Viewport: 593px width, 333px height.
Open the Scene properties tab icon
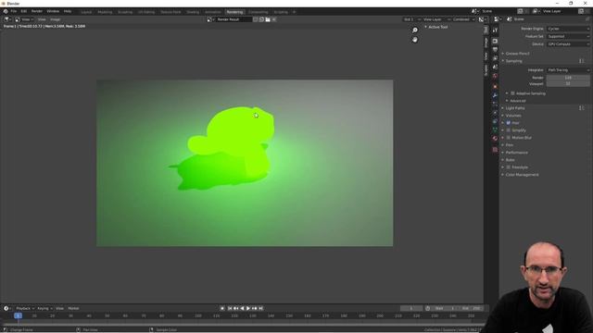(495, 67)
